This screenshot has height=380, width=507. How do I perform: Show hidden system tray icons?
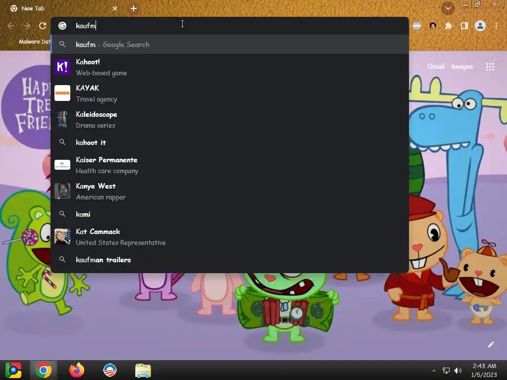(434, 371)
